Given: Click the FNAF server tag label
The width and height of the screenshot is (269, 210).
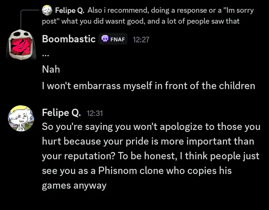Looking at the screenshot, I should [118, 39].
